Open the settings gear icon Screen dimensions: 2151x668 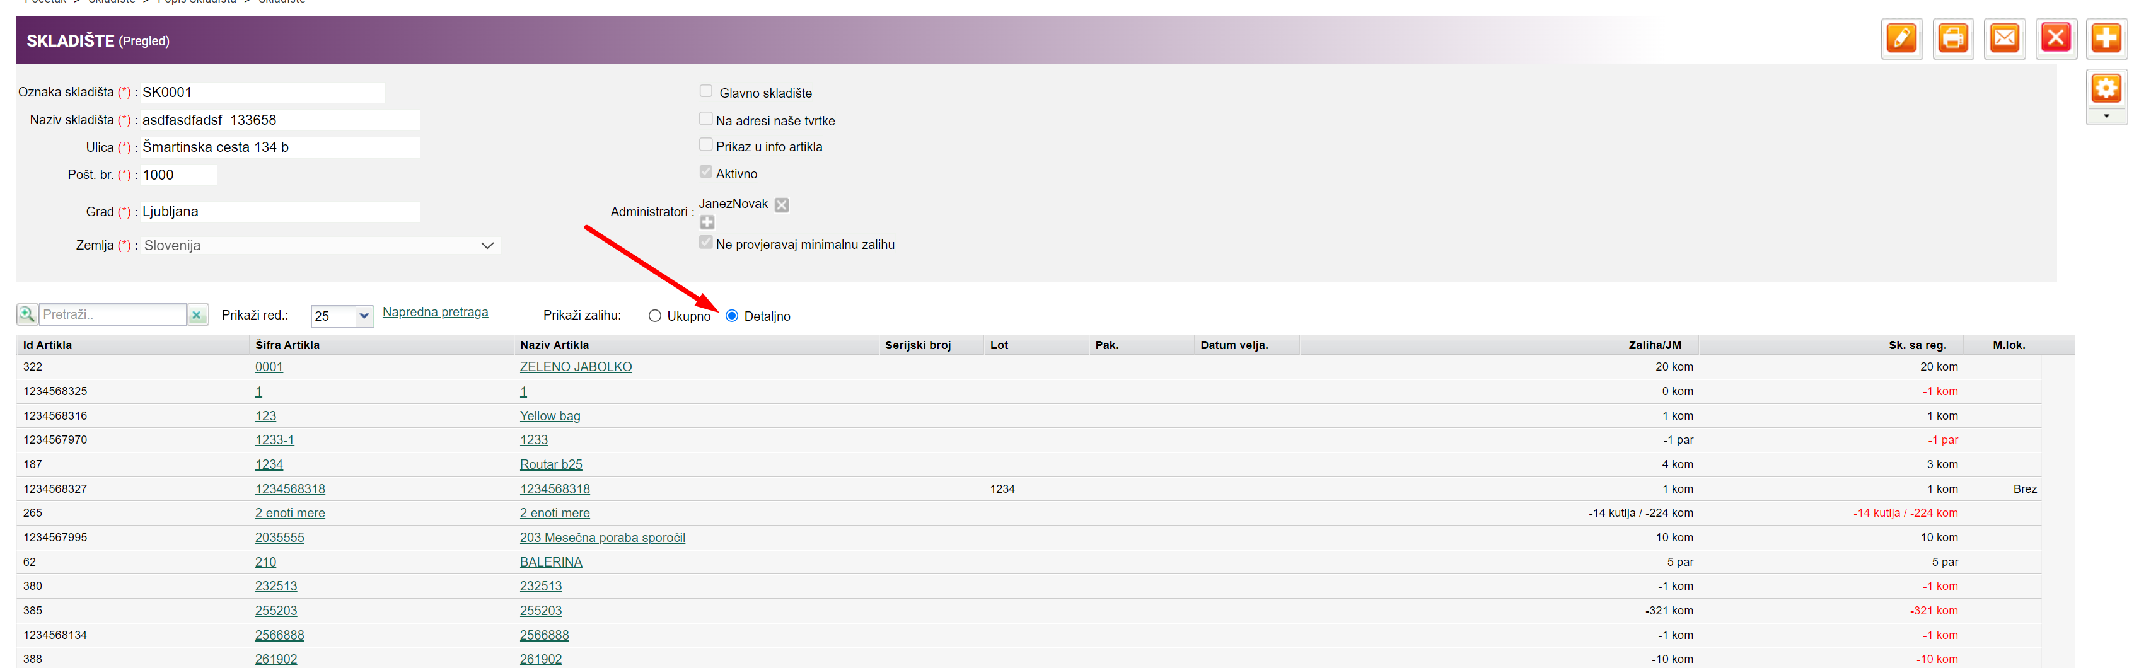click(x=2106, y=88)
